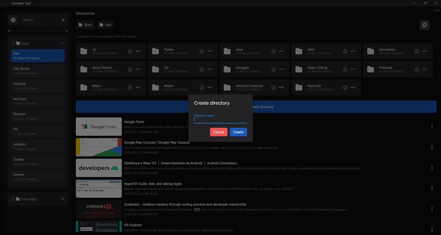The image size is (441, 235).
Task: Open the regex101 link title
Action: [x=153, y=184]
